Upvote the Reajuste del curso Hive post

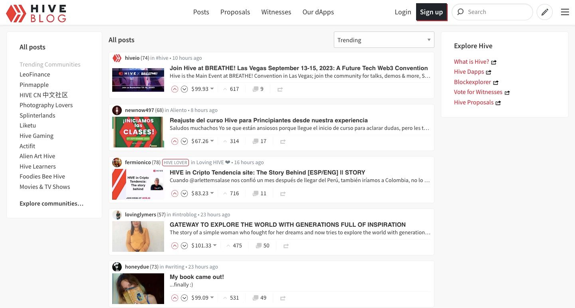[x=174, y=141]
